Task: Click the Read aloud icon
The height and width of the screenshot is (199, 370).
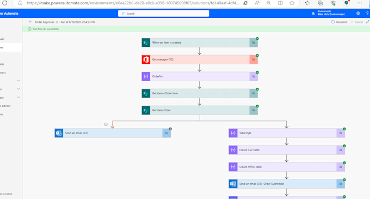Action: pos(257,3)
